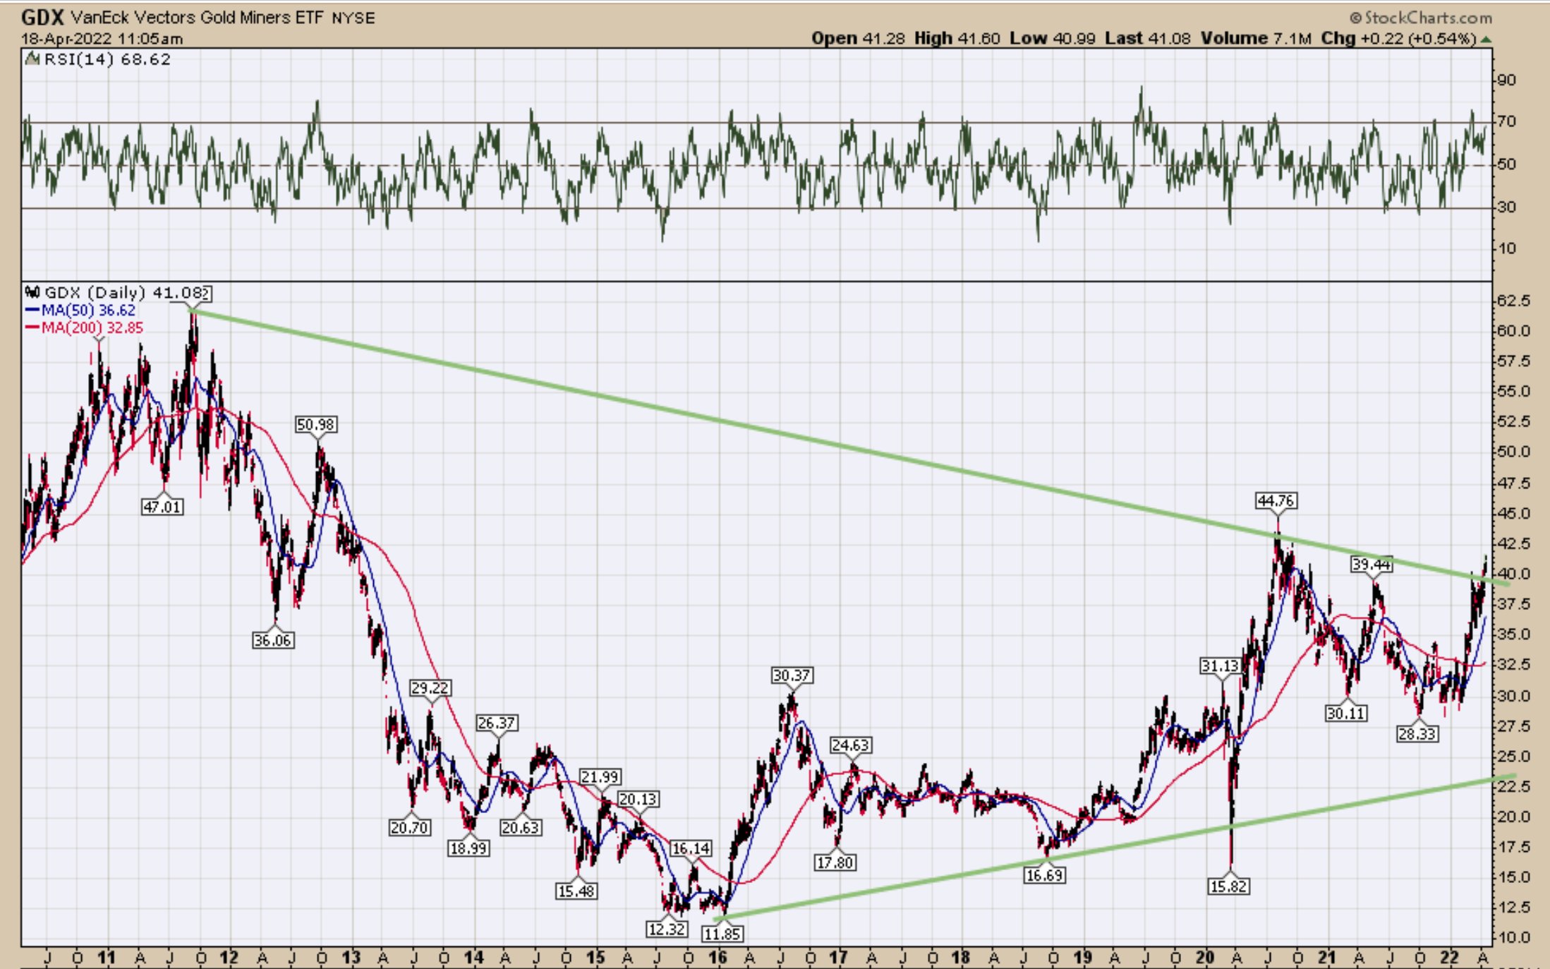Open the StockCharts.com watermark link

point(1427,18)
